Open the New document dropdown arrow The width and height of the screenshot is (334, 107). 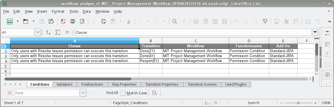(18, 21)
